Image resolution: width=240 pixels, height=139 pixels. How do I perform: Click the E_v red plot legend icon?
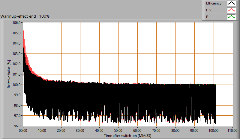click(x=231, y=10)
